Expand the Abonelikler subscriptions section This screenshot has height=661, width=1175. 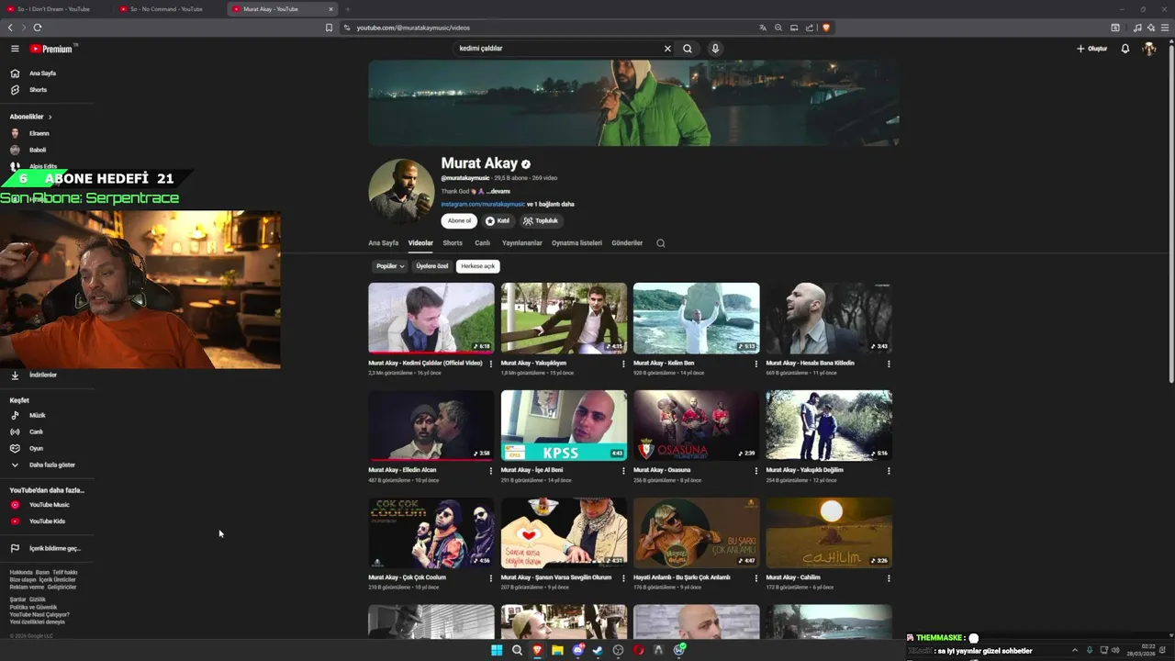[31, 117]
